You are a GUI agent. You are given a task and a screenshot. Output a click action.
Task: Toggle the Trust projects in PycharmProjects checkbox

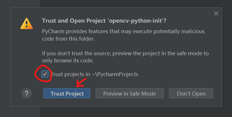(45, 74)
